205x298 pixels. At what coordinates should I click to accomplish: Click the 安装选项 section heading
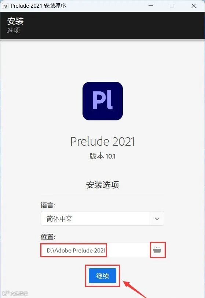103,185
